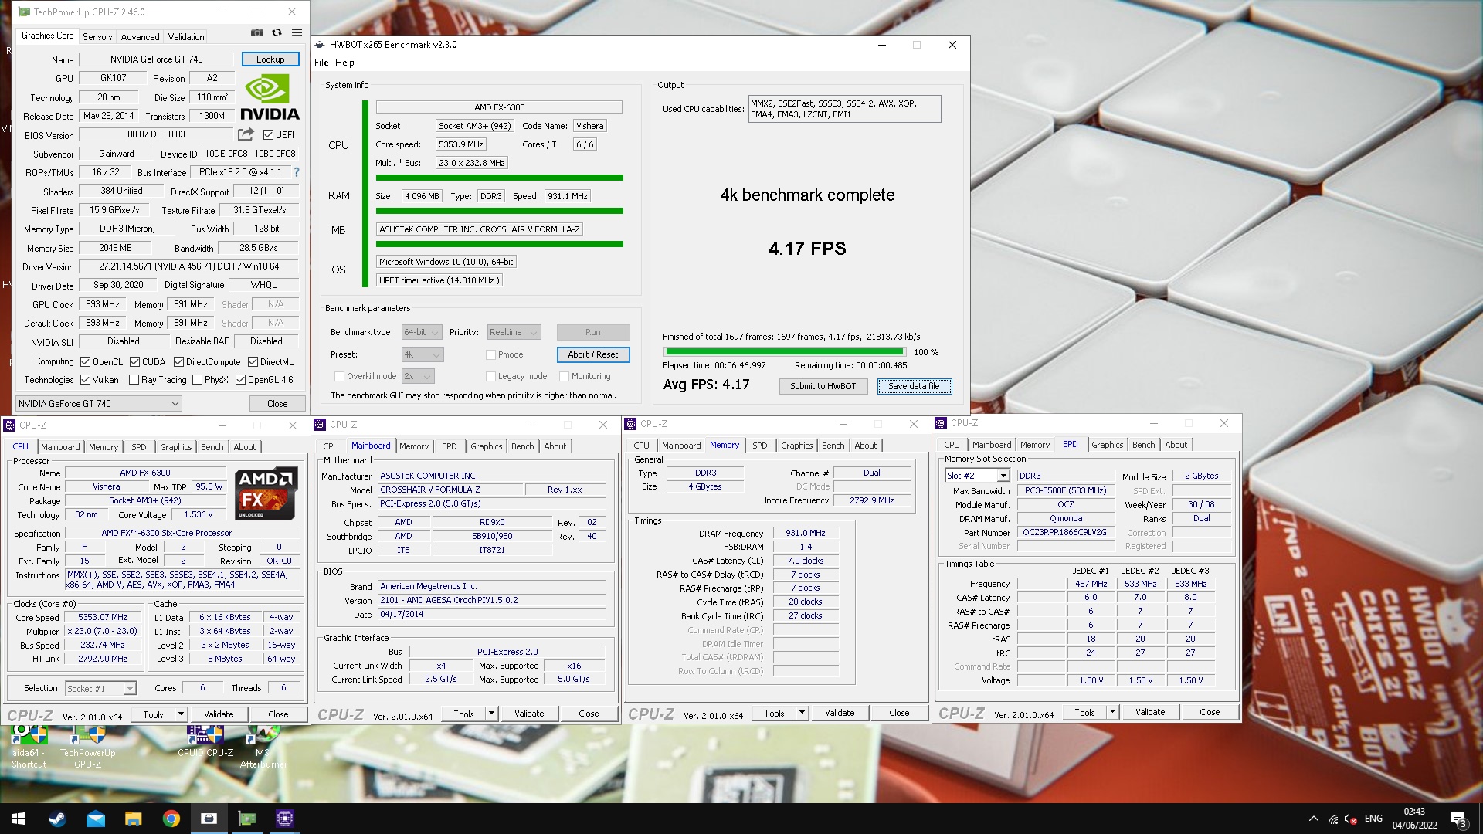Click the Used CPU capabilities text box
The image size is (1483, 834).
click(844, 109)
